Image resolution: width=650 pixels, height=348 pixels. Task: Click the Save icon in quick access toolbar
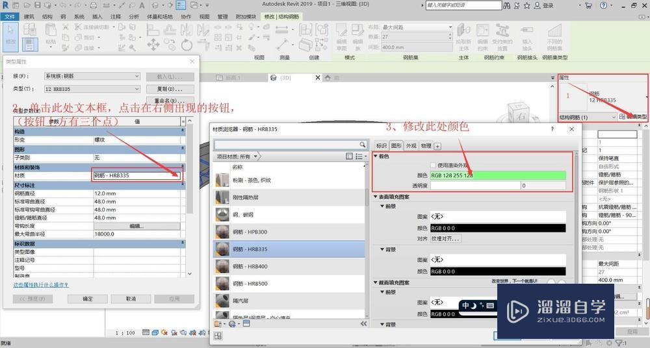point(37,5)
